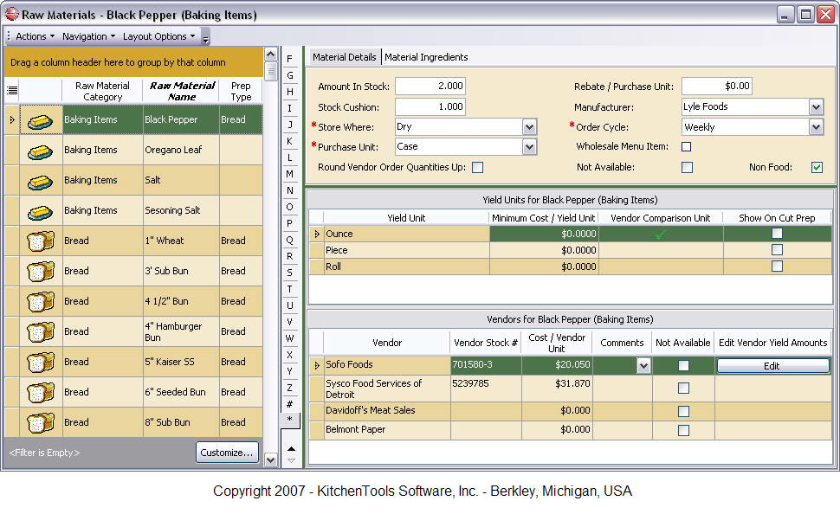Jump to letter F in alphabet index

pyautogui.click(x=290, y=59)
